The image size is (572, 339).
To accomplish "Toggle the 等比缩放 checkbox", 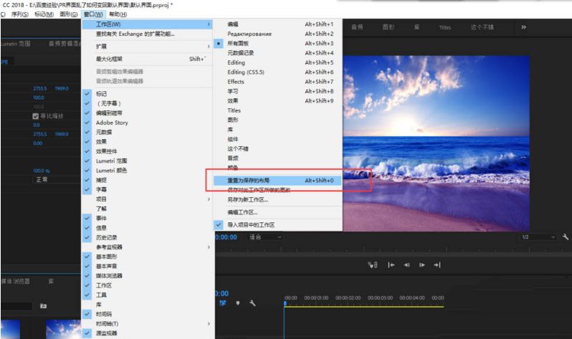I will point(36,116).
